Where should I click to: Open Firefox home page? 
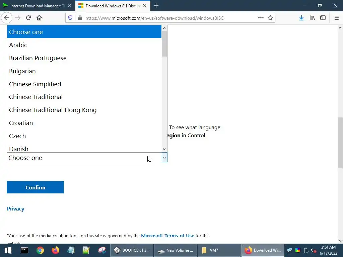click(x=39, y=18)
